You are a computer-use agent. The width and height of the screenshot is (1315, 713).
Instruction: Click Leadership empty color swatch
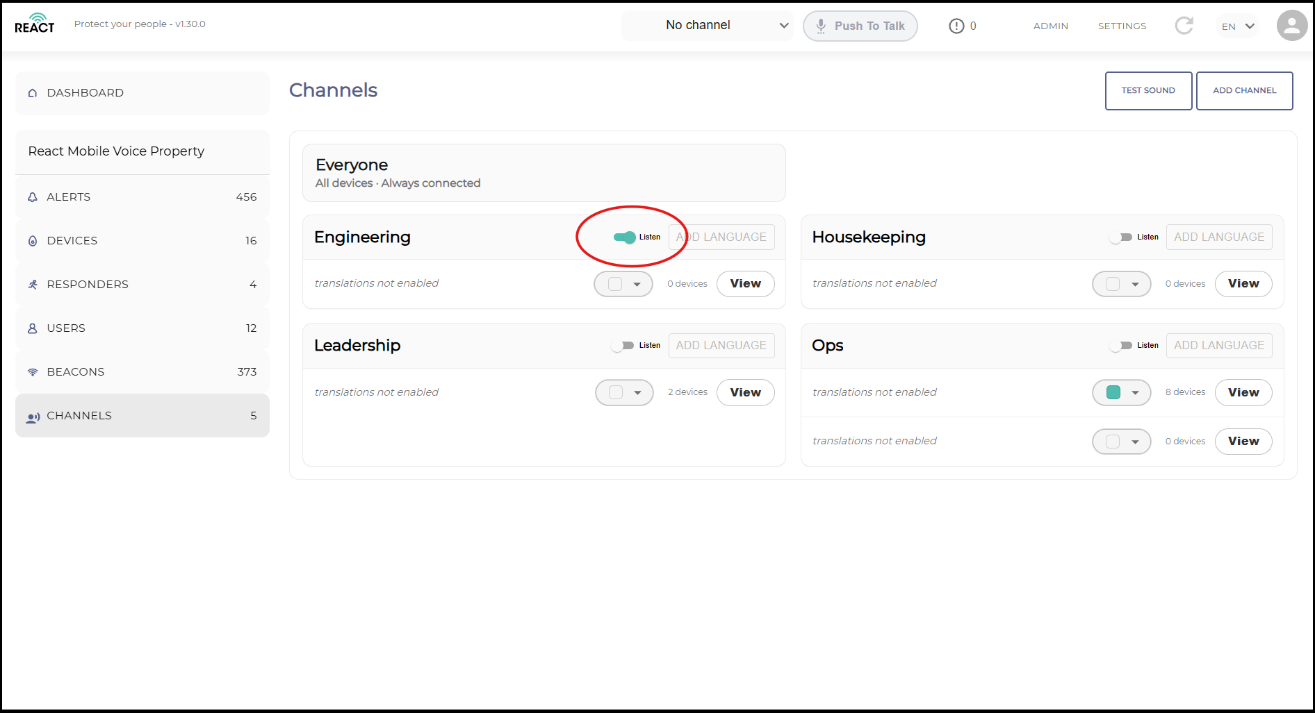click(616, 393)
